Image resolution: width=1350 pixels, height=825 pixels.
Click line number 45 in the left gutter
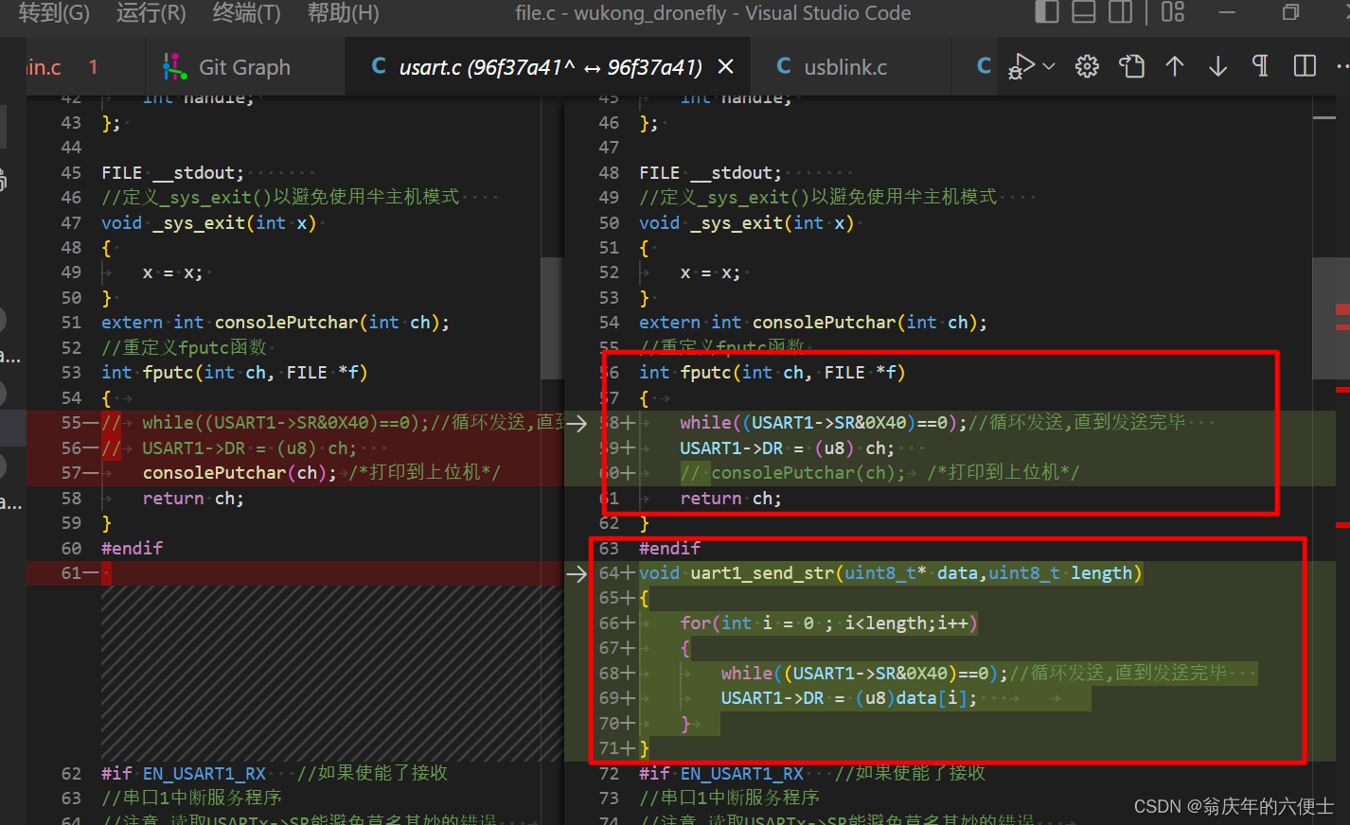point(71,173)
